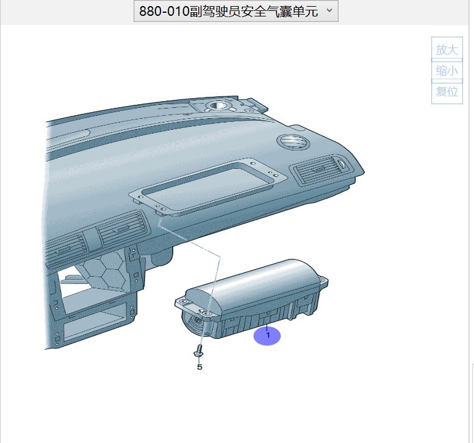Click the dropdown arrow beside the section title
Image resolution: width=474 pixels, height=443 pixels.
pyautogui.click(x=329, y=11)
